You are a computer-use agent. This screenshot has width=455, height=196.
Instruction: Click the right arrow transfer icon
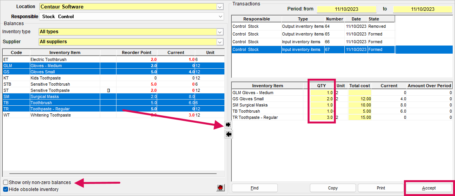pyautogui.click(x=228, y=125)
